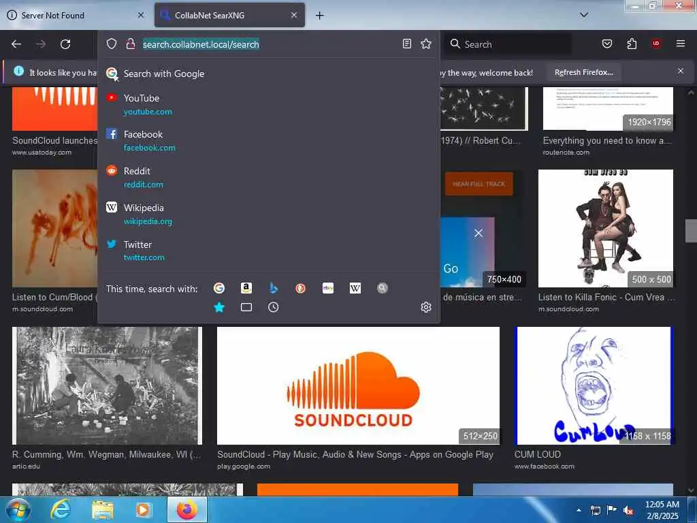Open the 1920×1796 document image thumbnail
Viewport: 697px width, 523px height.
(x=608, y=108)
